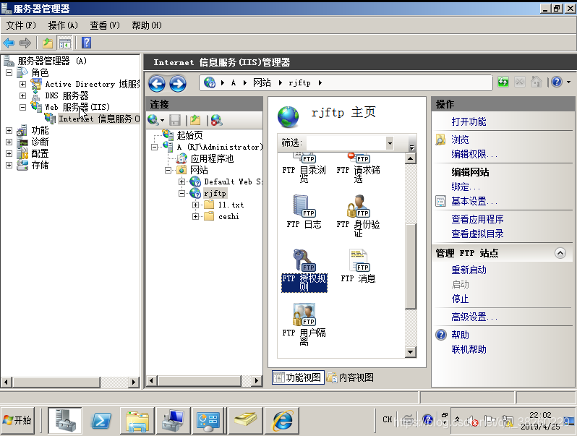The height and width of the screenshot is (436, 577).
Task: Click 筛选 filter input field
Action: point(346,143)
